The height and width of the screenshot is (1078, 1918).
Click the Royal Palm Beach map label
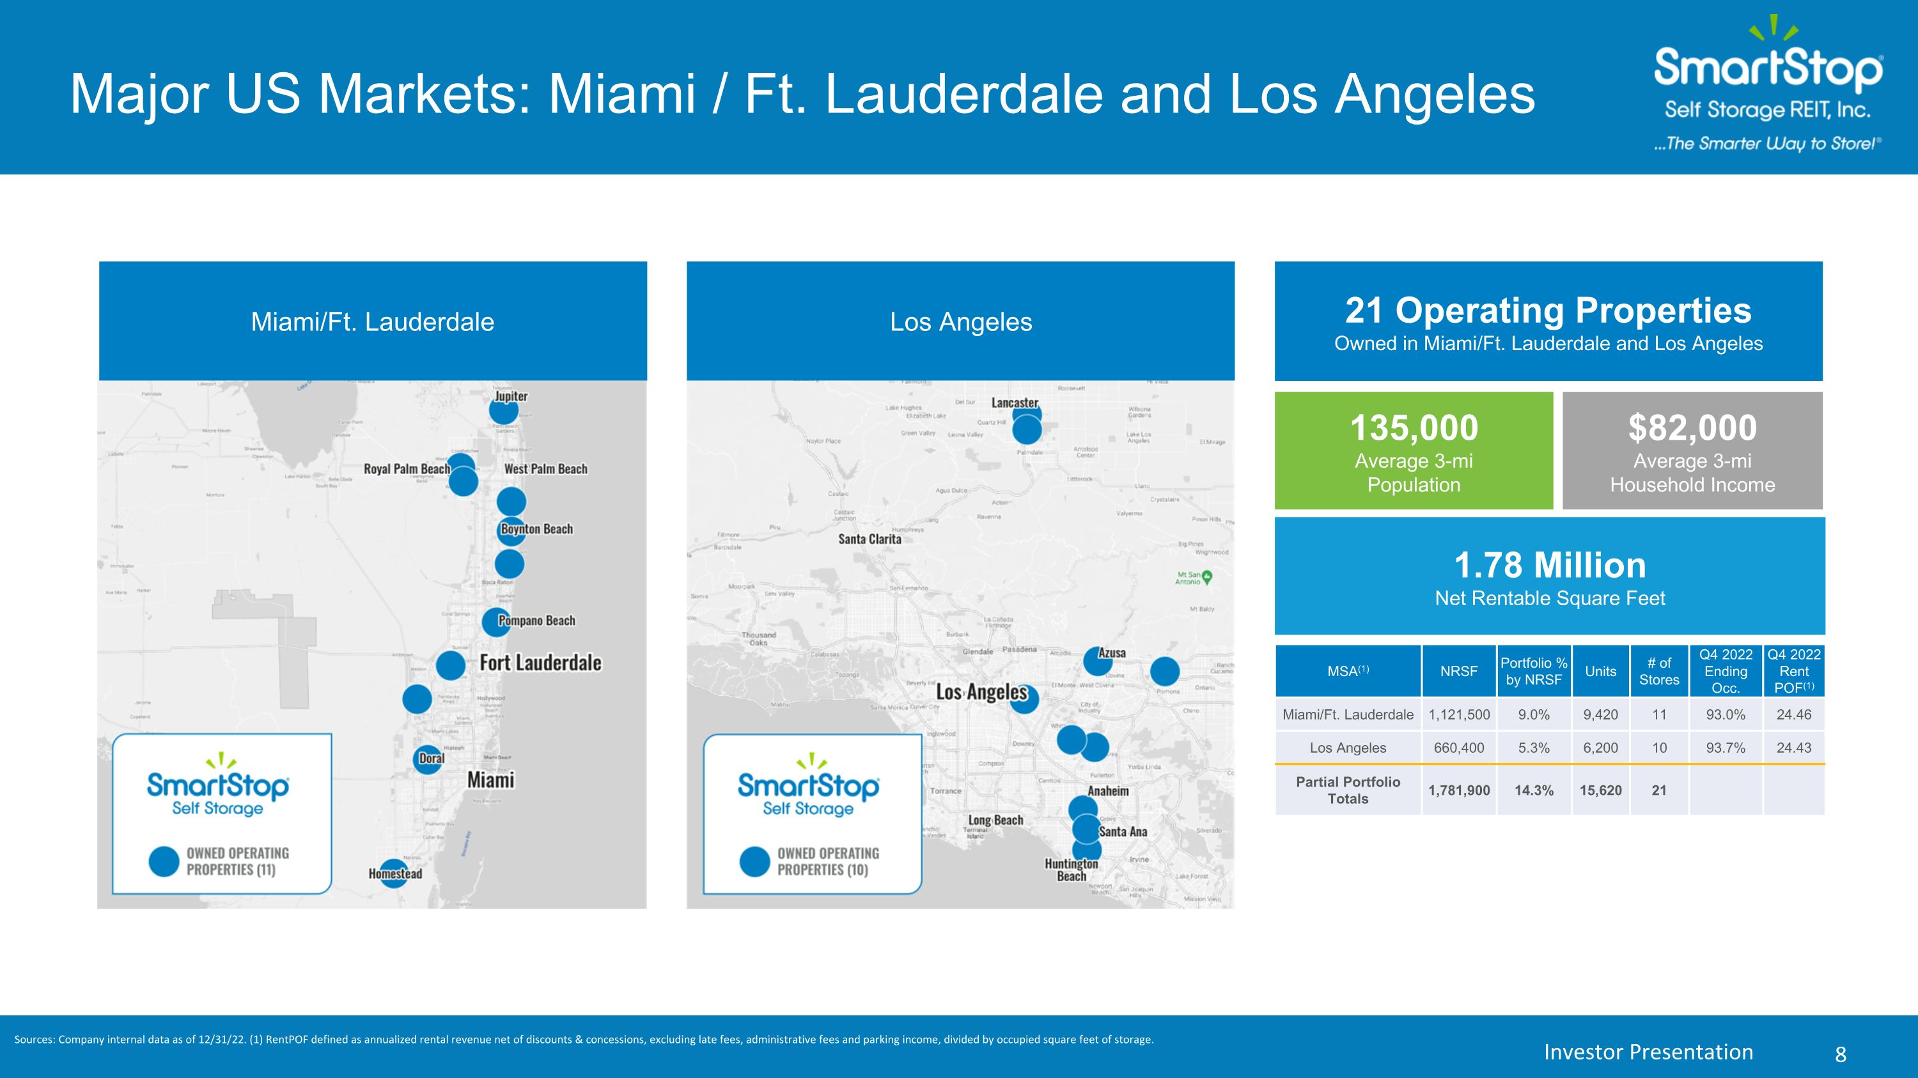tap(407, 468)
